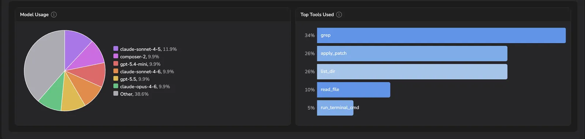Select the claude-sonnet-4-6 orange legend swatch

116,71
